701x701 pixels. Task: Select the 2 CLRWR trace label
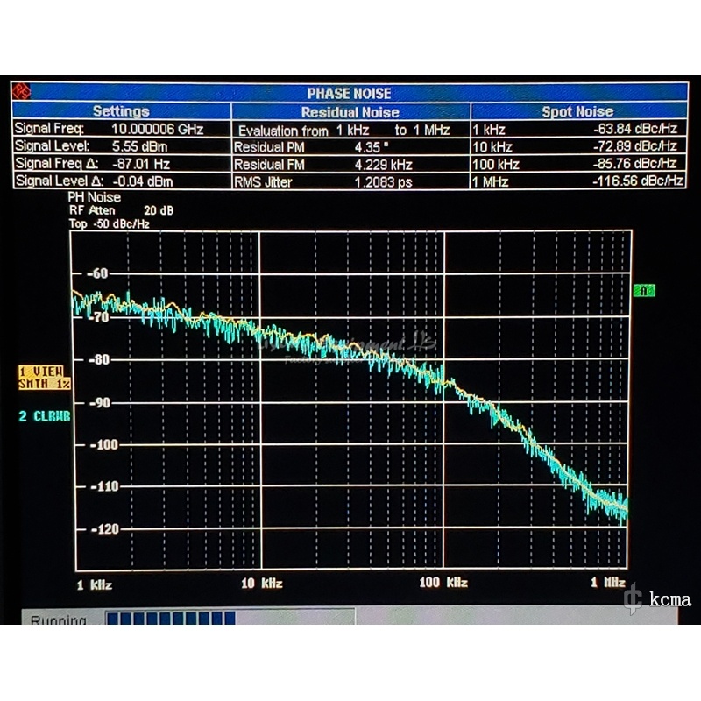coord(45,416)
